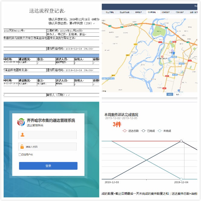Viewport: 201px width, 201px height.
Task: Click the red circle marker on the map
Action: point(162,57)
